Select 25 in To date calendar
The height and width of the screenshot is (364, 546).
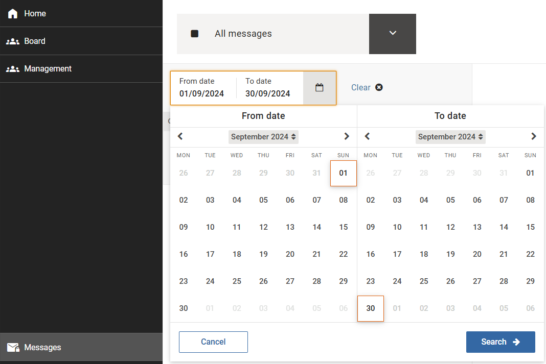pyautogui.click(x=424, y=281)
